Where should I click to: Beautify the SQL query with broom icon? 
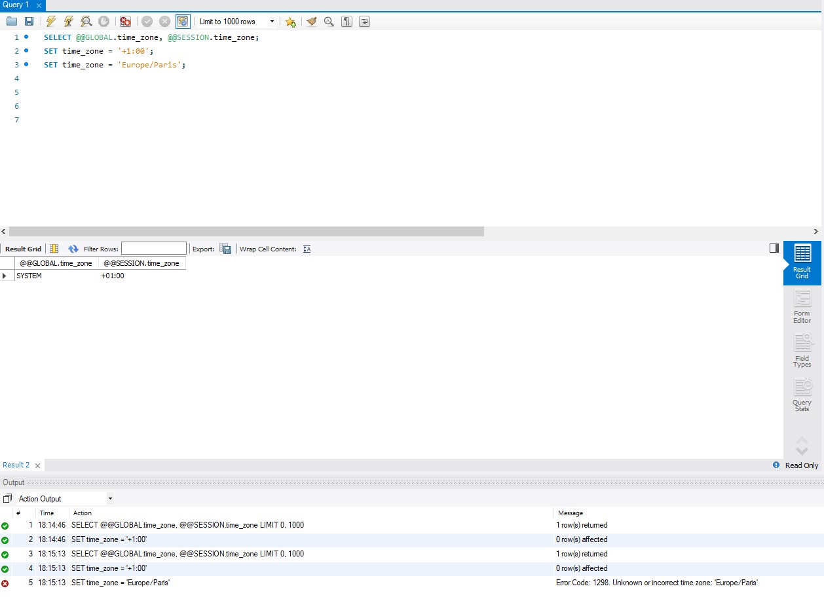point(311,21)
